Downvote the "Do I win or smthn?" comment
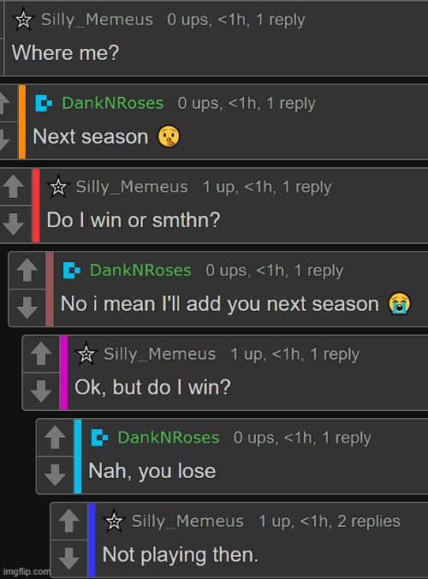 (x=15, y=224)
